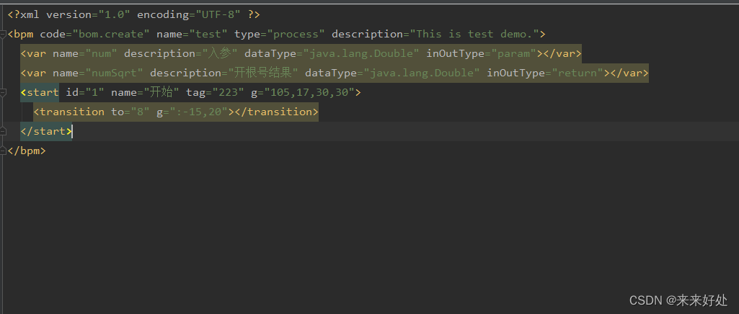Click the g value "105,17,30,30"

pyautogui.click(x=309, y=92)
